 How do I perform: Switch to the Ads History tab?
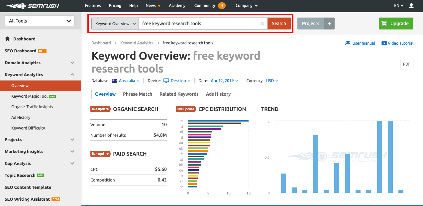tap(218, 94)
